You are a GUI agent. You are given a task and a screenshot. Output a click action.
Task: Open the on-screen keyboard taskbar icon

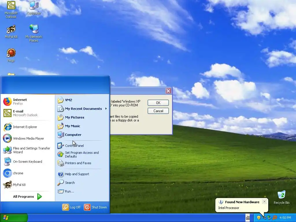coord(248,218)
